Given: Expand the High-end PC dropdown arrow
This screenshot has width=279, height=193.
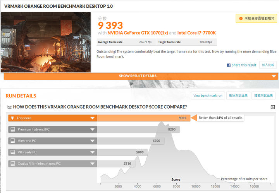Looking at the screenshot, I should pyautogui.click(x=92, y=141).
